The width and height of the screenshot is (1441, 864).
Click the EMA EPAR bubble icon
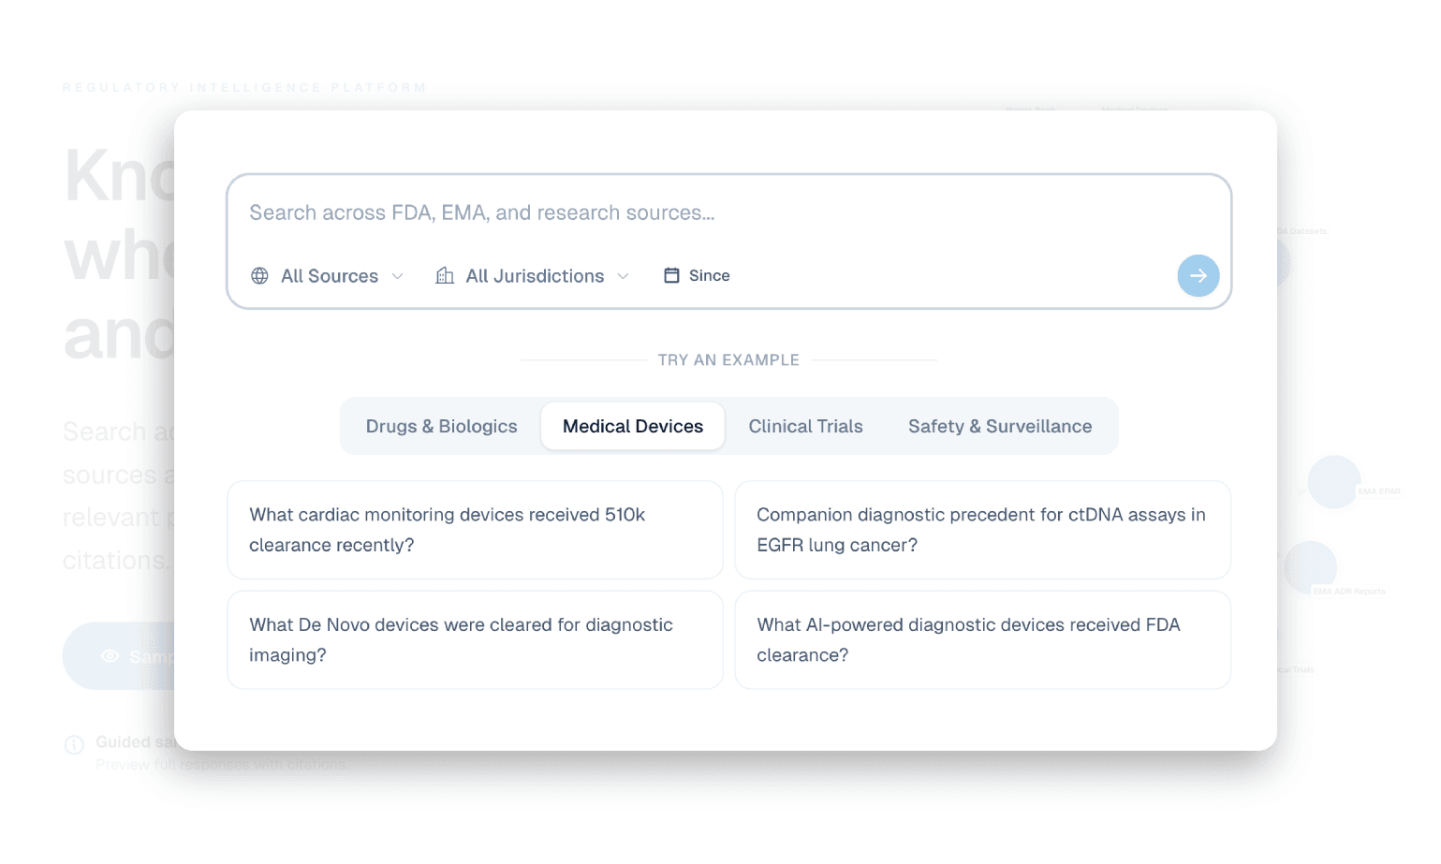1334,481
